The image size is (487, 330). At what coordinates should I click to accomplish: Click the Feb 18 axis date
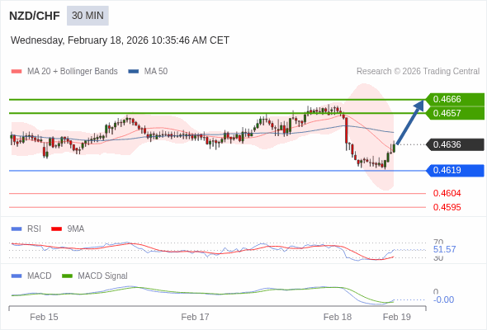338,317
